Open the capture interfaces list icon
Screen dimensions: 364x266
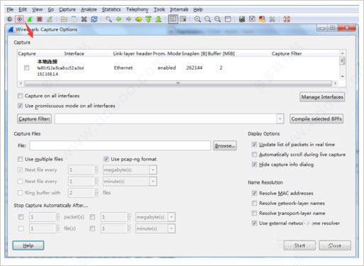[9, 19]
